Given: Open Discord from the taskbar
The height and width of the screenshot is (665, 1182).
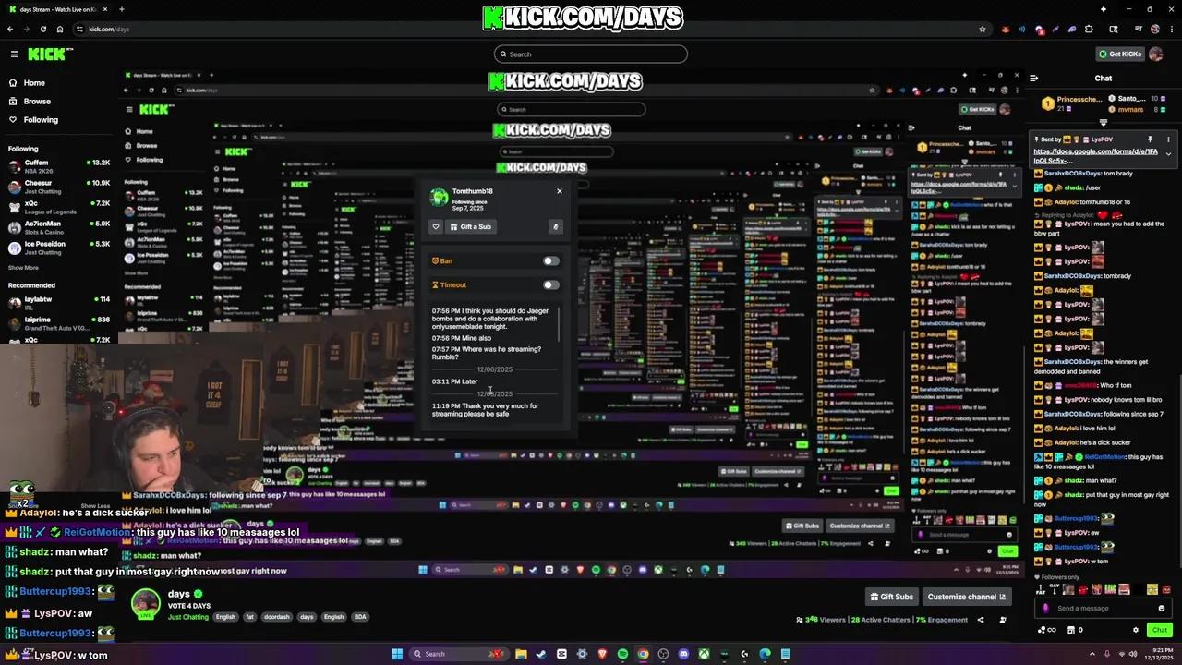Looking at the screenshot, I should coord(683,654).
